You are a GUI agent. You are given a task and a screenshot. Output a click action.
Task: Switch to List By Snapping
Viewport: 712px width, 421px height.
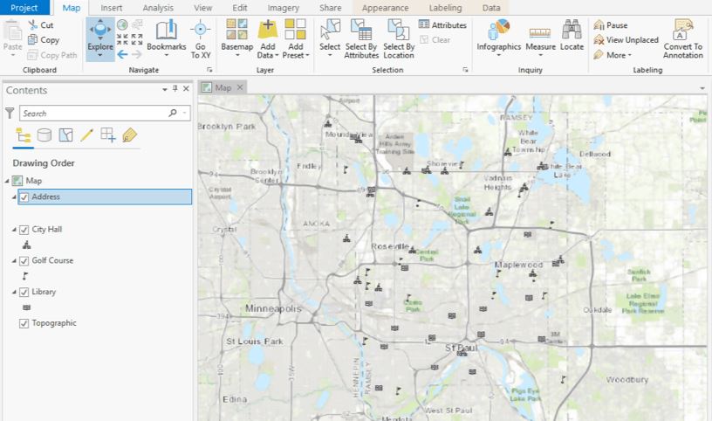tap(108, 135)
